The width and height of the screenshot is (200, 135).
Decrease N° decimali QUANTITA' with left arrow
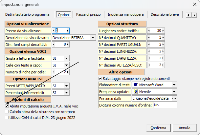(x=149, y=37)
